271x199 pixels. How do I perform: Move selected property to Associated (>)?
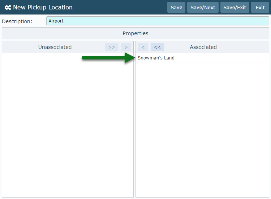pos(126,47)
